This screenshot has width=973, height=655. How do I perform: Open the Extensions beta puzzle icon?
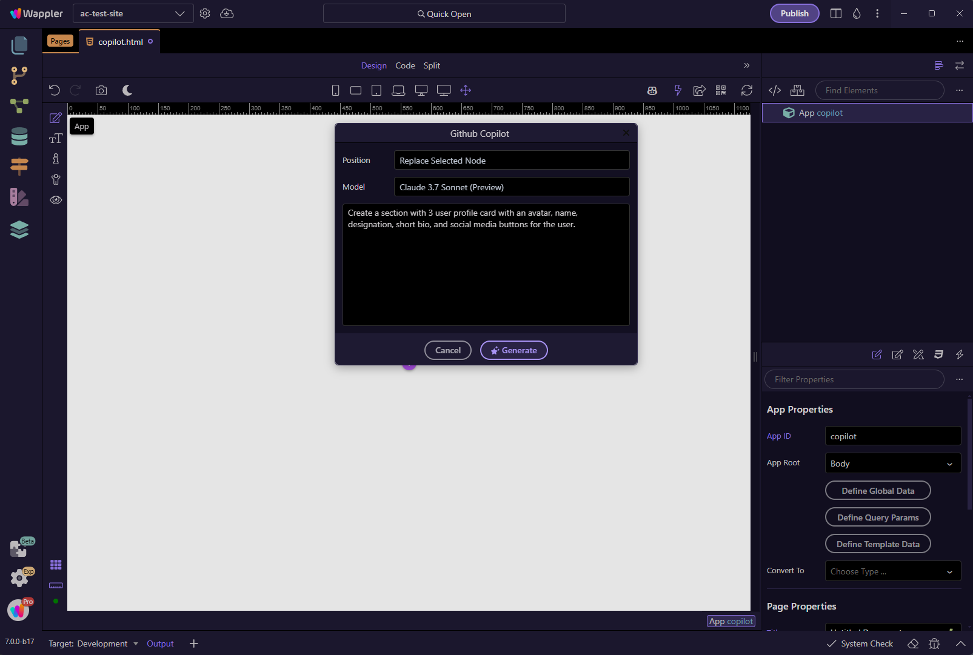tap(19, 548)
